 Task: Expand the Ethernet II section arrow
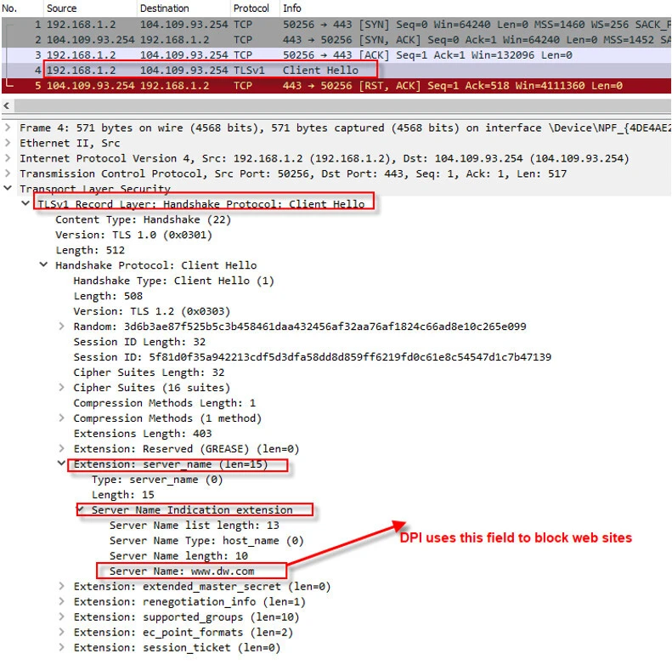(8, 144)
